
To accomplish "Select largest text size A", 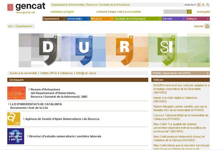I will (207, 5).
